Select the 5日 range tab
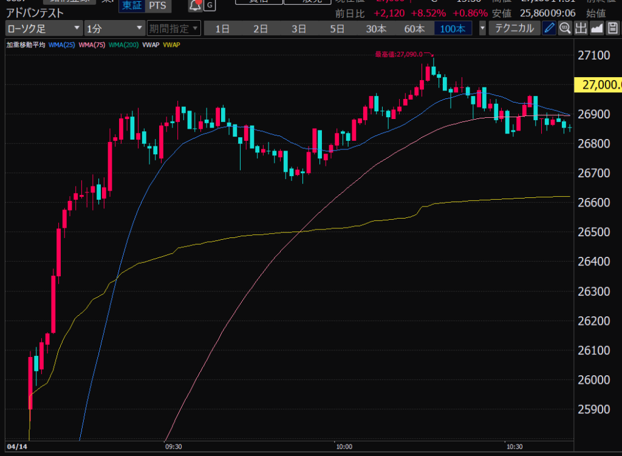Viewport: 622px width, 456px height. [337, 28]
